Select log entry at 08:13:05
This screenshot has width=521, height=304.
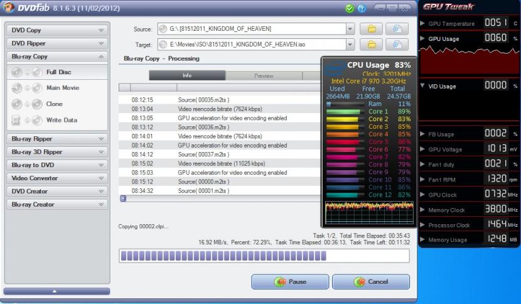pyautogui.click(x=219, y=118)
